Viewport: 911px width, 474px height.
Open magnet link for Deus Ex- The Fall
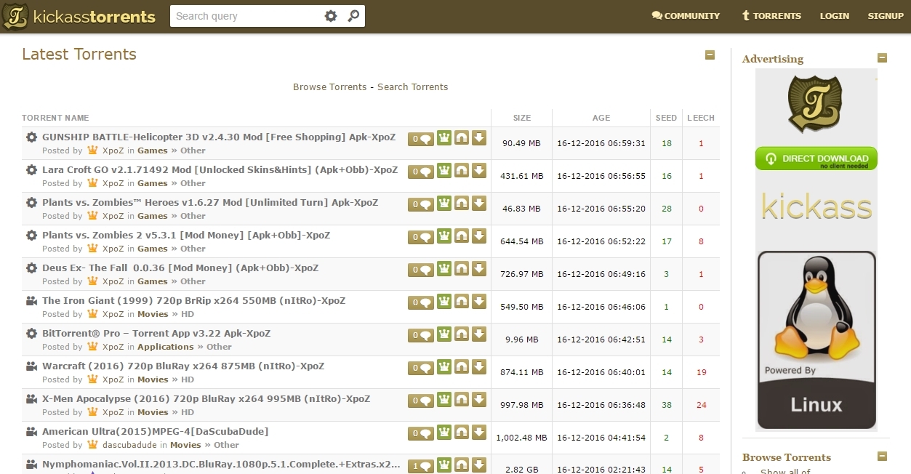(462, 269)
